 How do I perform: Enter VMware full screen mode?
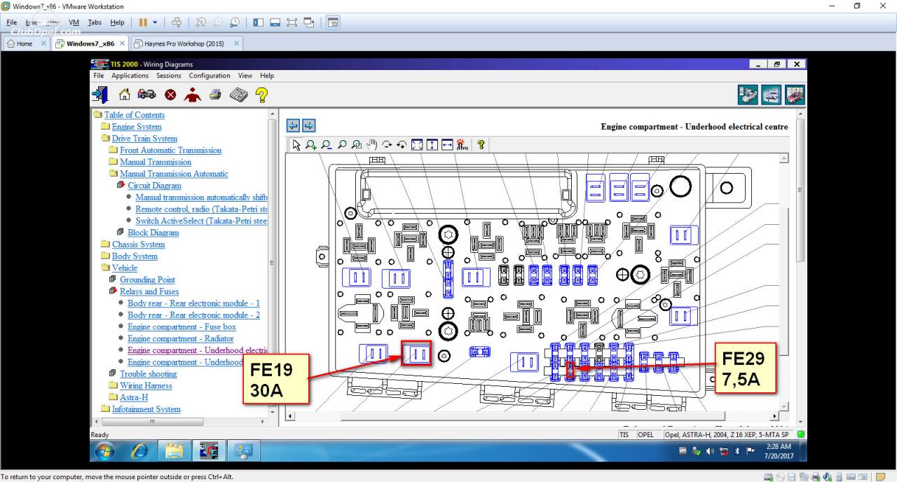[292, 22]
